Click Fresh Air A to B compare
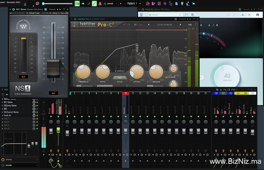This screenshot has width=264, height=170. [246, 15]
